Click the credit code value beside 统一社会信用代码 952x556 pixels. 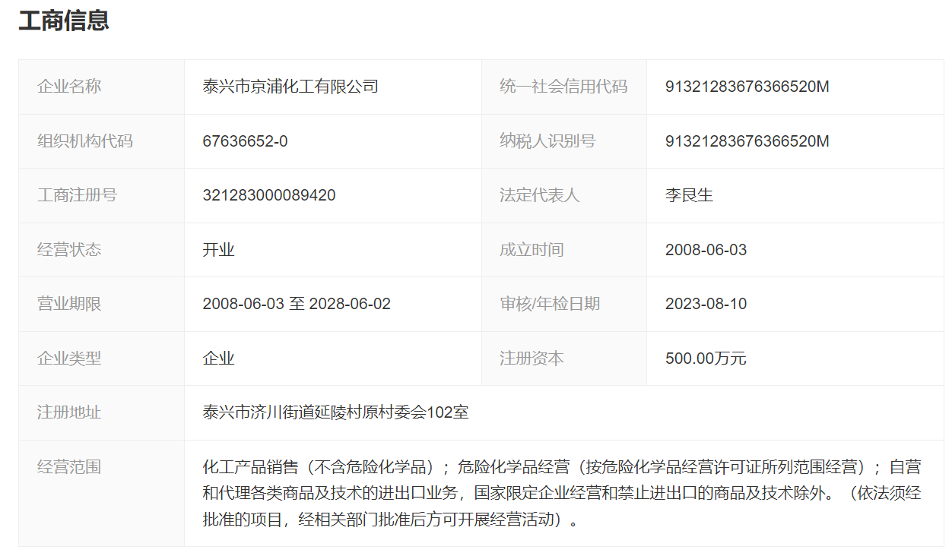tap(747, 87)
